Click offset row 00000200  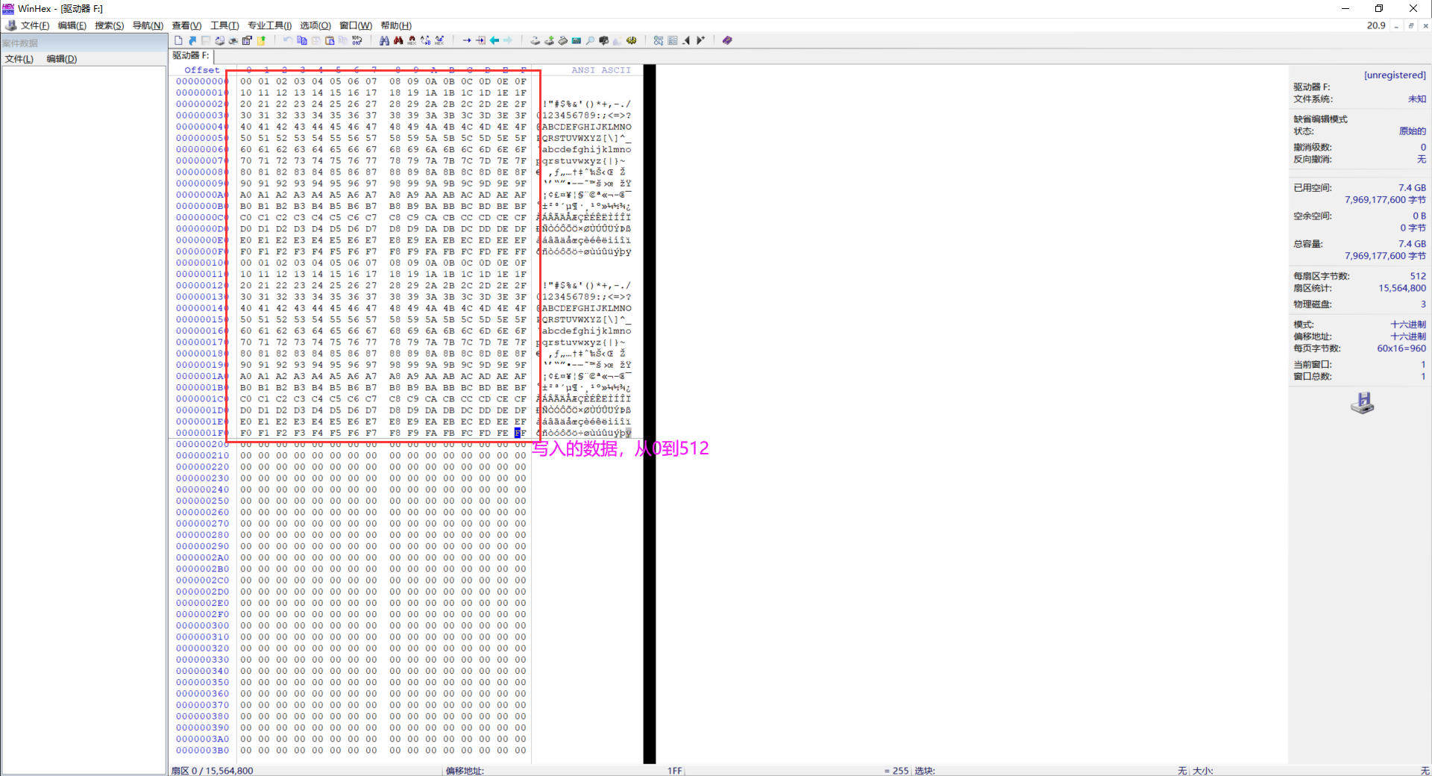203,444
